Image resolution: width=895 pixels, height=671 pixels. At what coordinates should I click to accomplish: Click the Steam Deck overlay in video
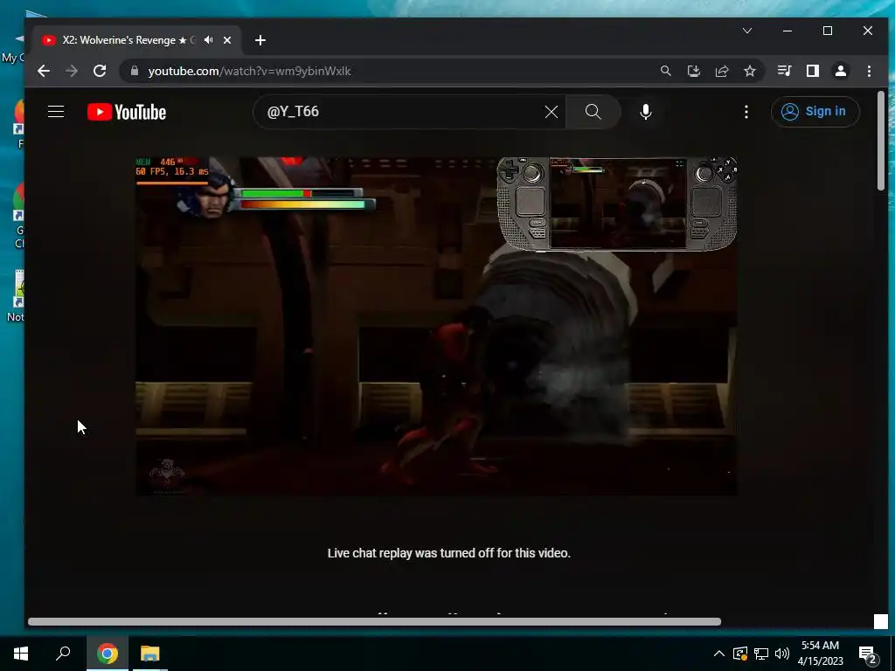pos(617,204)
